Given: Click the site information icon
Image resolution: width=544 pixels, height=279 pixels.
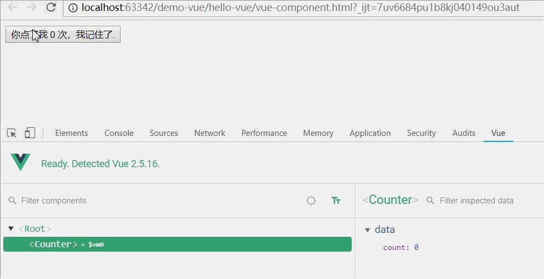Looking at the screenshot, I should pos(73,8).
